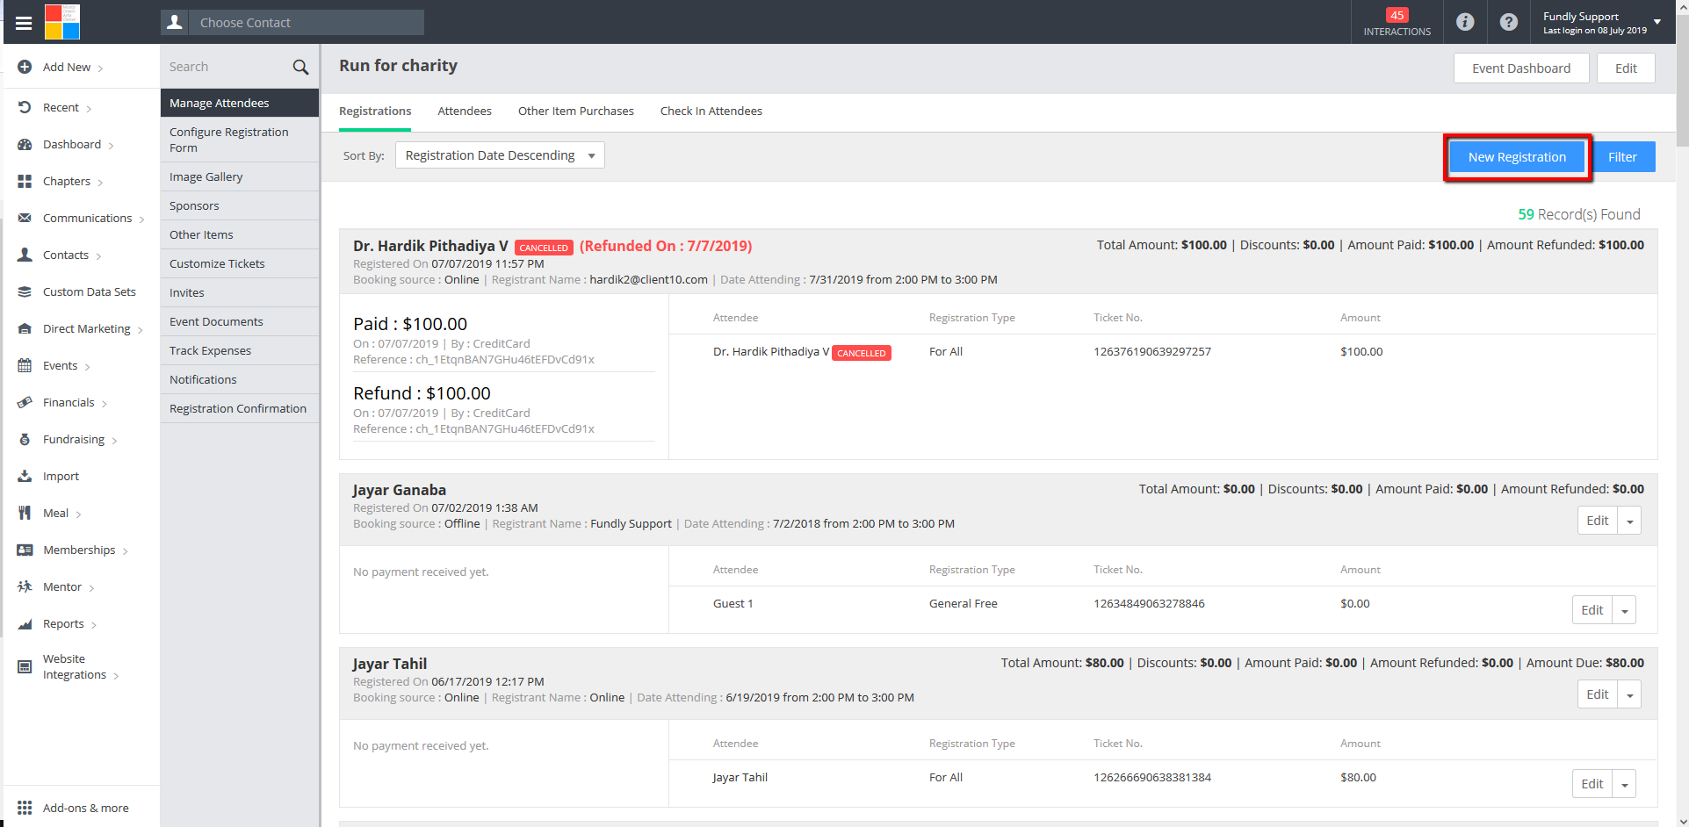
Task: Click the New Registration button
Action: 1517,157
